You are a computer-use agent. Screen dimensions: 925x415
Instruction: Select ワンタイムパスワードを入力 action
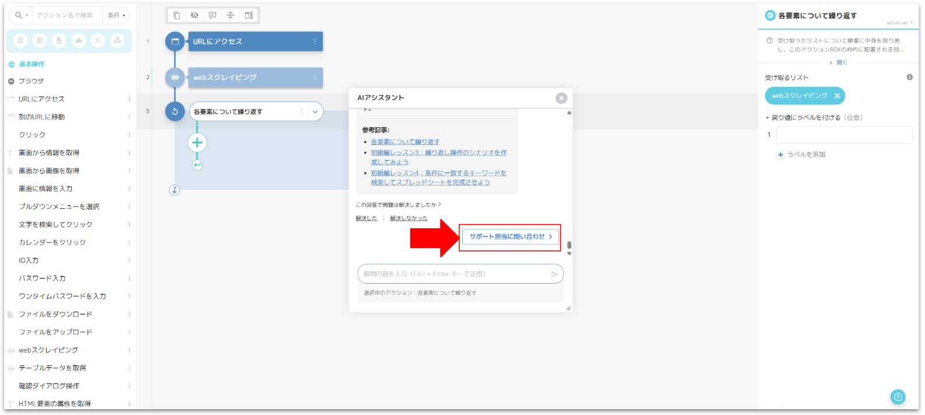[62, 297]
